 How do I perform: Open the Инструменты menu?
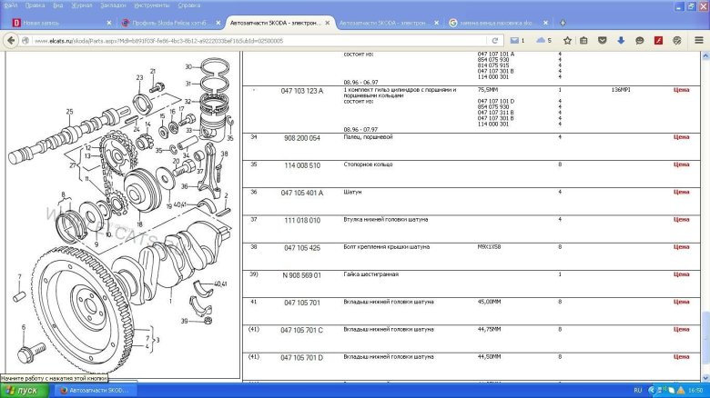[152, 5]
